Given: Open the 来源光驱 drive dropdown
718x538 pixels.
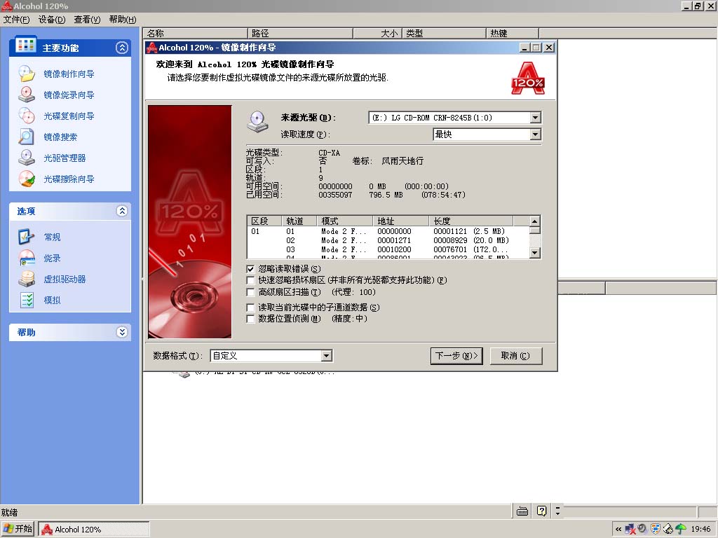Looking at the screenshot, I should (x=535, y=118).
